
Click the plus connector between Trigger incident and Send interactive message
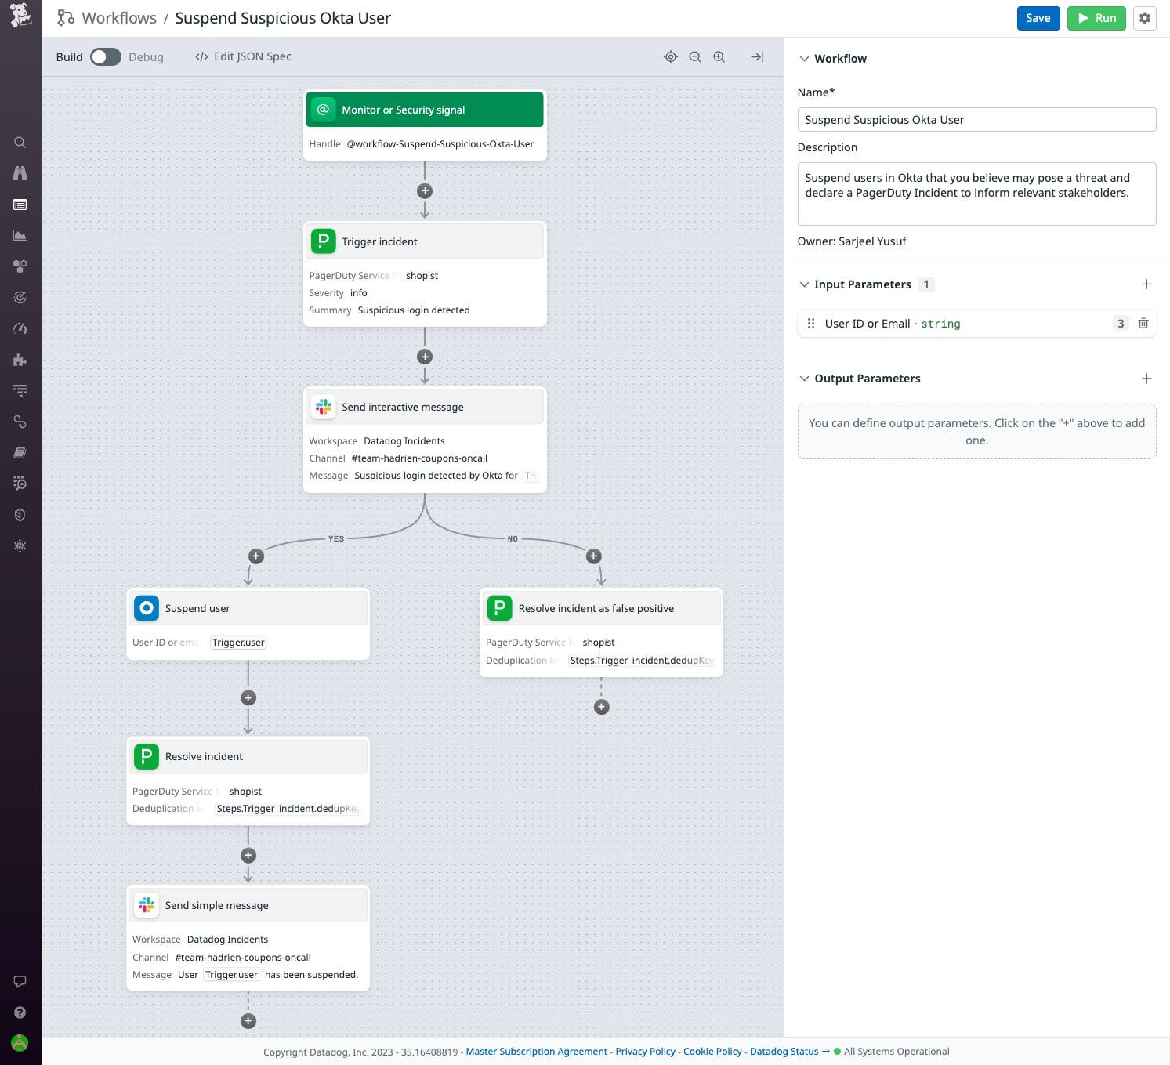pyautogui.click(x=424, y=357)
